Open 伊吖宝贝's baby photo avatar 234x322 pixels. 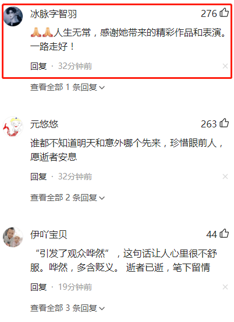pyautogui.click(x=13, y=237)
